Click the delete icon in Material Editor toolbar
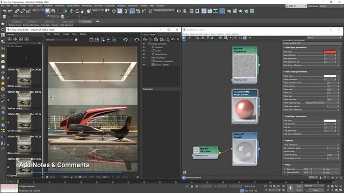 click(203, 38)
